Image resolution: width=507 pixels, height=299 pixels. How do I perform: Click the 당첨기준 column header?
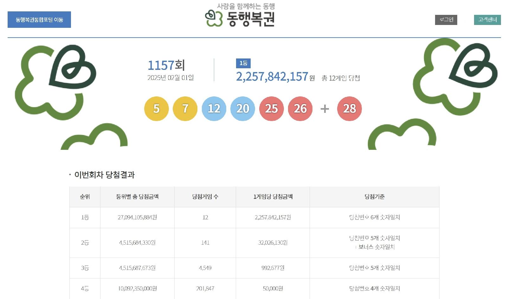375,197
